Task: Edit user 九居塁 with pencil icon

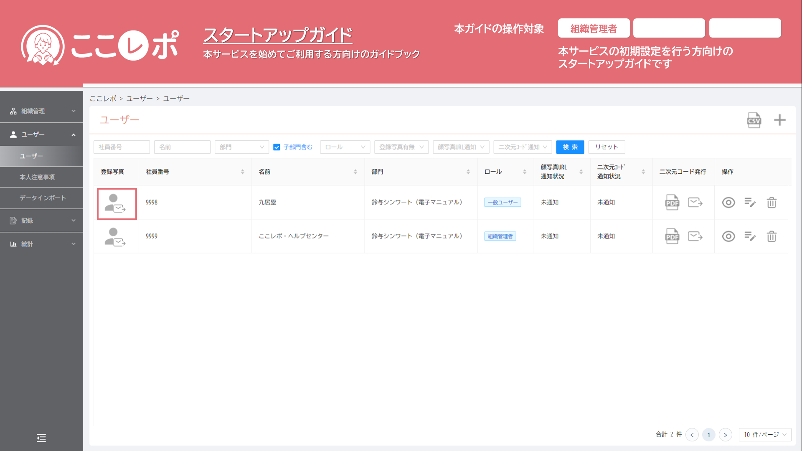Action: click(750, 203)
